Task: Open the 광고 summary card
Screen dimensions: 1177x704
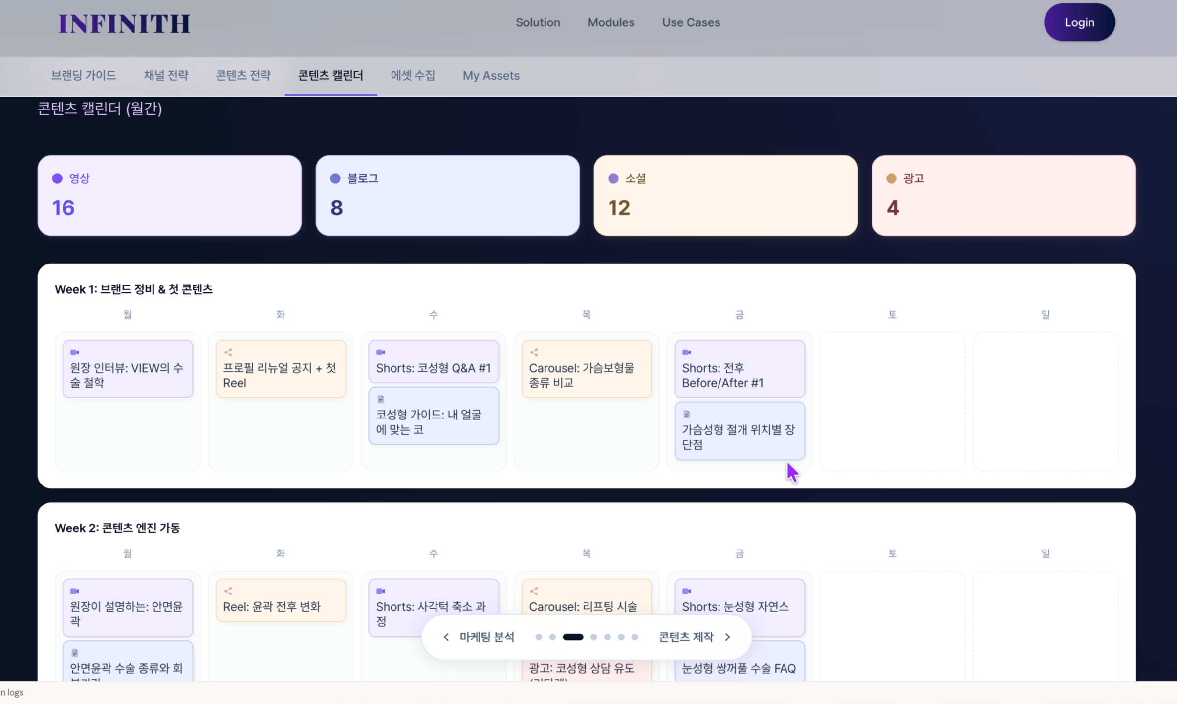Action: pyautogui.click(x=1003, y=196)
